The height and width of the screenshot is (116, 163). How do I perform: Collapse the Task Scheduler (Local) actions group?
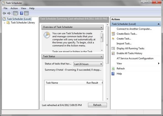pyautogui.click(x=159, y=24)
